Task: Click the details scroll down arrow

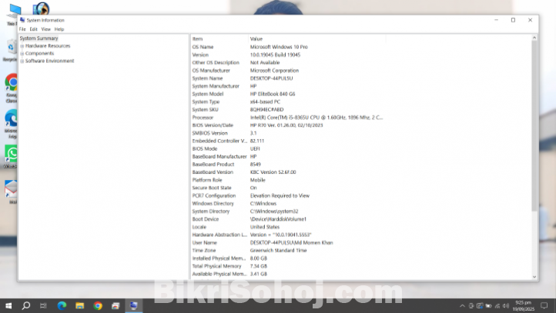Action: click(534, 277)
